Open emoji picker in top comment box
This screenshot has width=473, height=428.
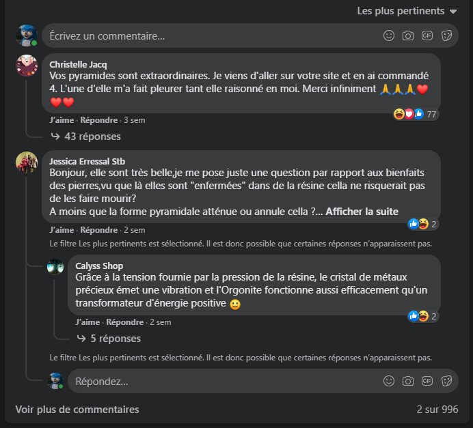(388, 36)
